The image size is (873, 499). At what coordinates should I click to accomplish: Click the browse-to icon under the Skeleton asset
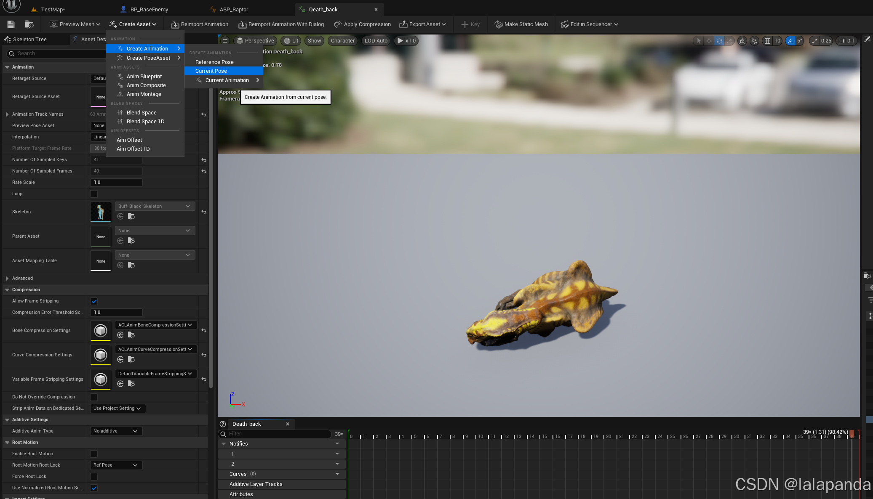click(x=131, y=216)
